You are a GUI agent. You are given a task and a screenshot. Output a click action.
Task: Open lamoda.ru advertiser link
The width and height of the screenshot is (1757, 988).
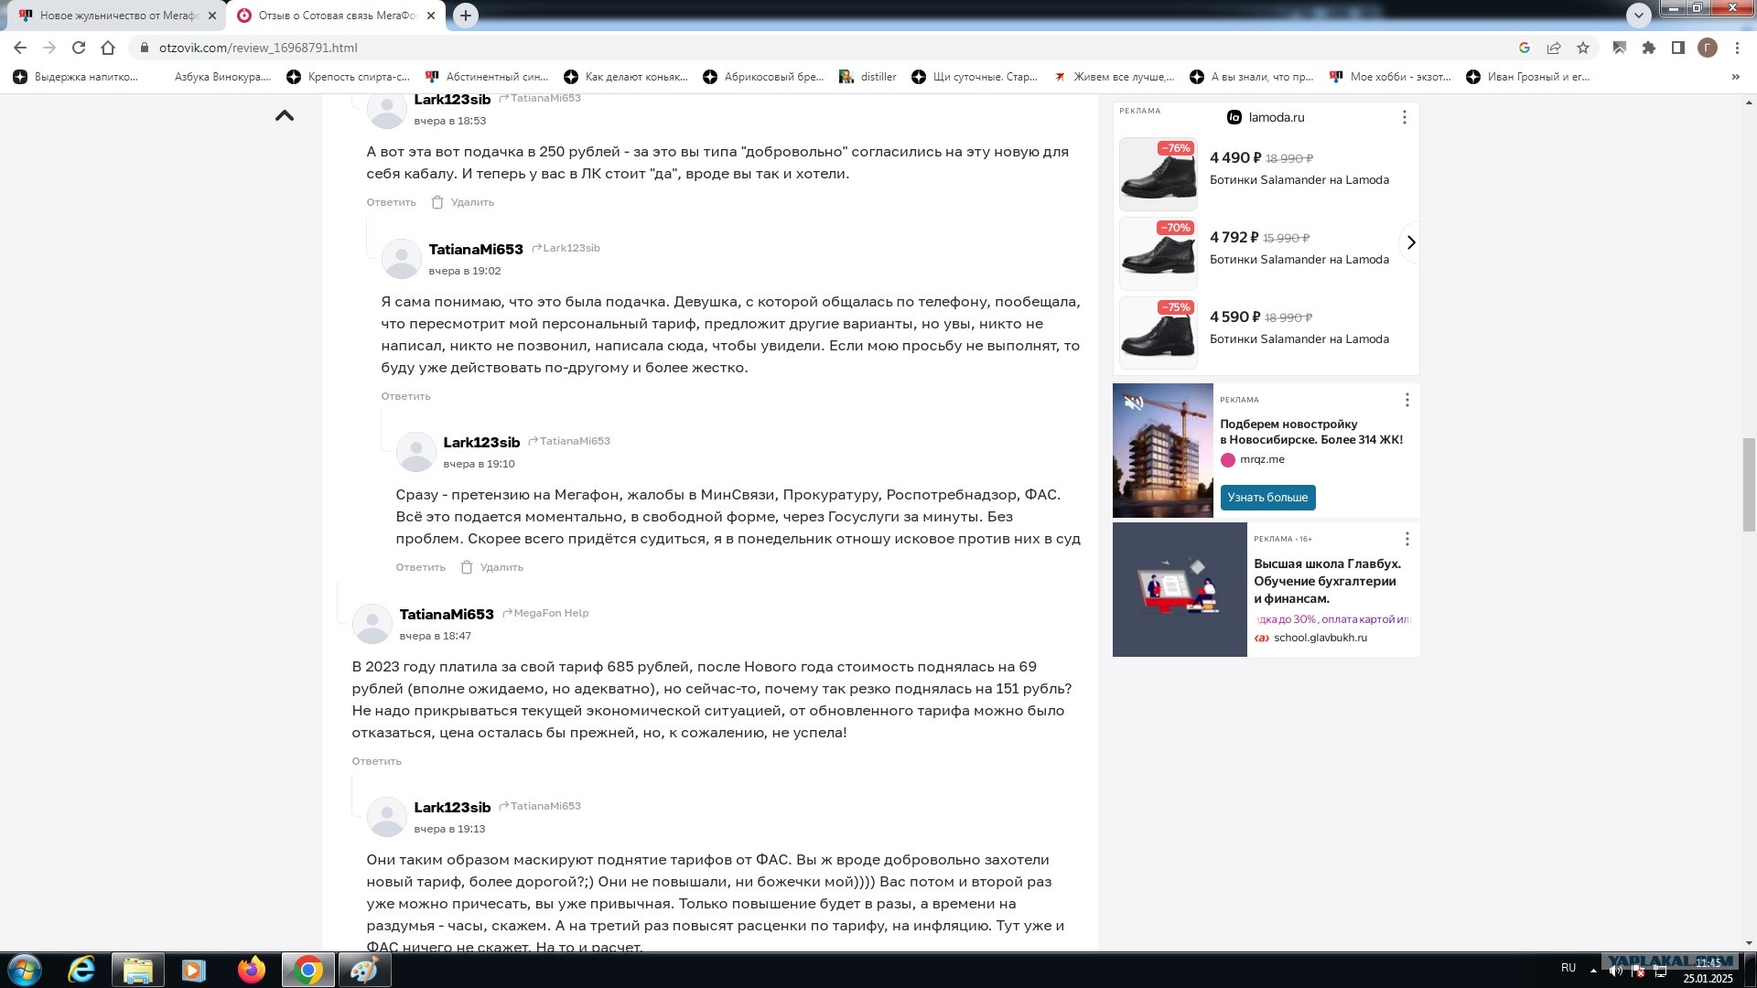(x=1277, y=117)
